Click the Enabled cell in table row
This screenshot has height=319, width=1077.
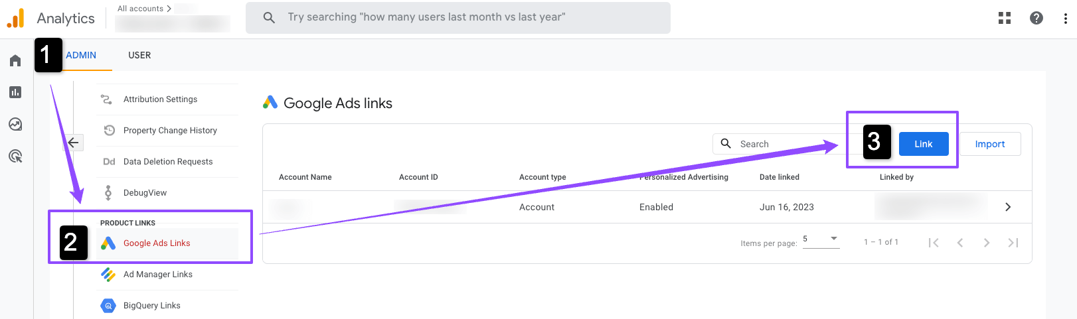656,207
